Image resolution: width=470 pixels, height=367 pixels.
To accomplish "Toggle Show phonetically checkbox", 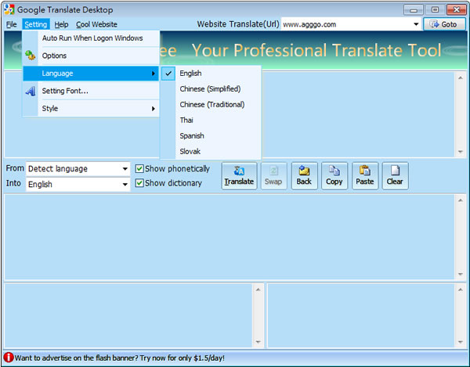I will click(x=139, y=168).
